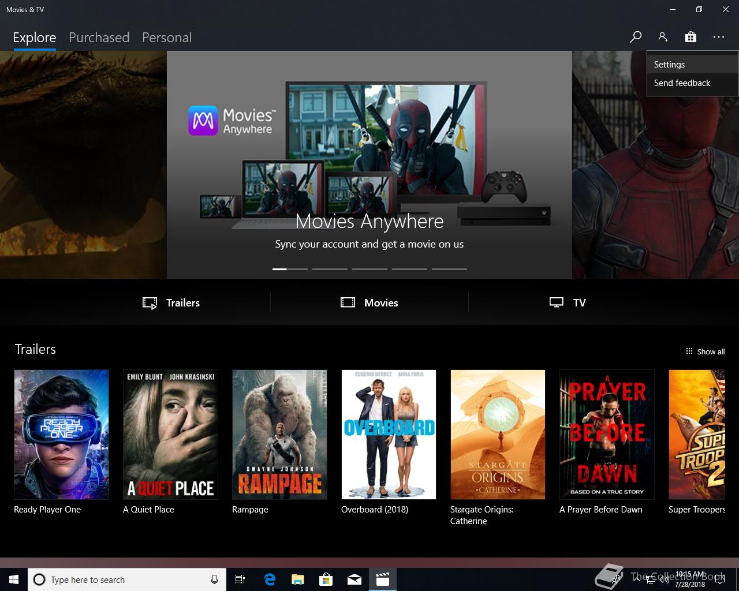739x591 pixels.
Task: Open the Store shopping bag icon
Action: 691,37
